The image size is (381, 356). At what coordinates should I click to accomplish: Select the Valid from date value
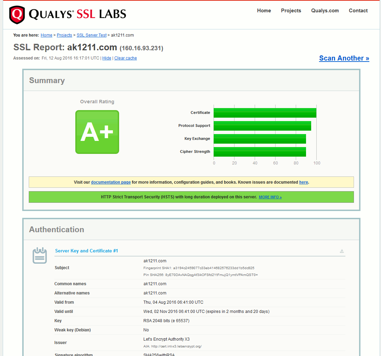coord(173,302)
